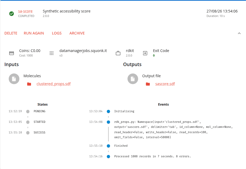246x169 pixels.
Task: Click the folder icon beside clustered_props.sdf
Action: (x=29, y=84)
